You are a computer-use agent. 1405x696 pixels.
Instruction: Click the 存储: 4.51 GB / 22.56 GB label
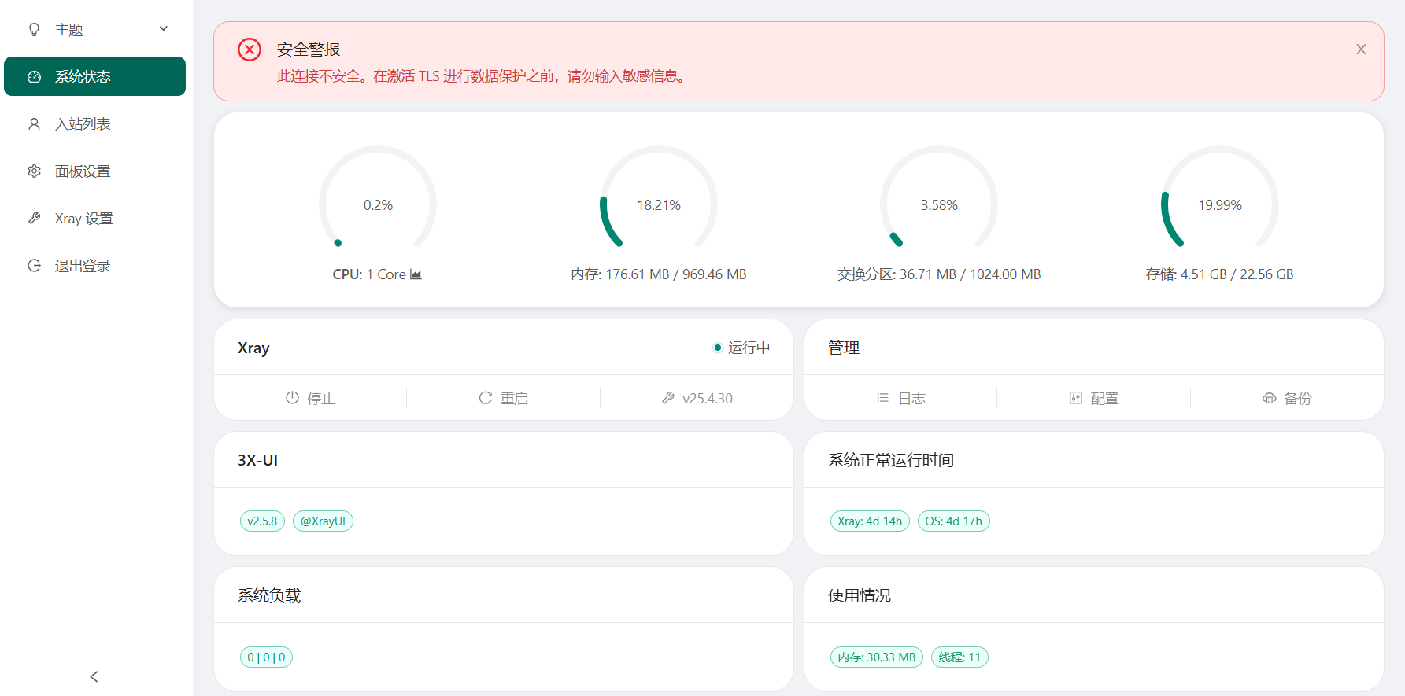(1220, 274)
